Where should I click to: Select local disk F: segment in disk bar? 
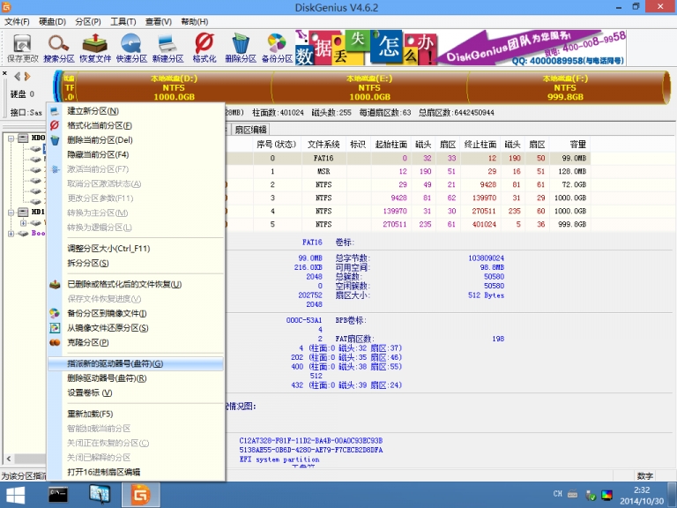tap(565, 87)
